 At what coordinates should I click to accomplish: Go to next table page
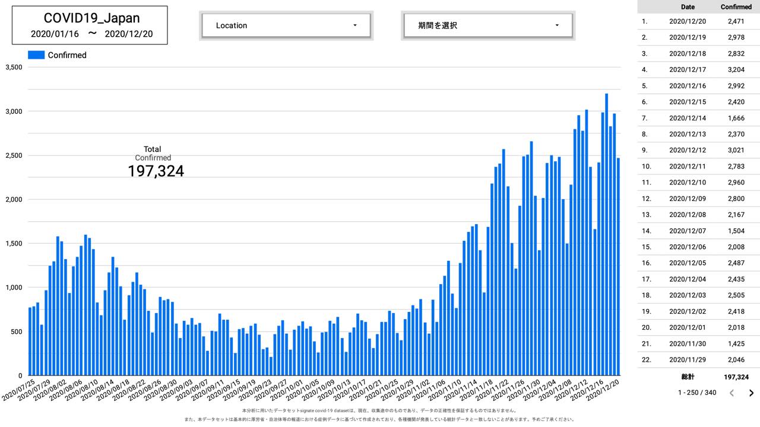tap(751, 393)
